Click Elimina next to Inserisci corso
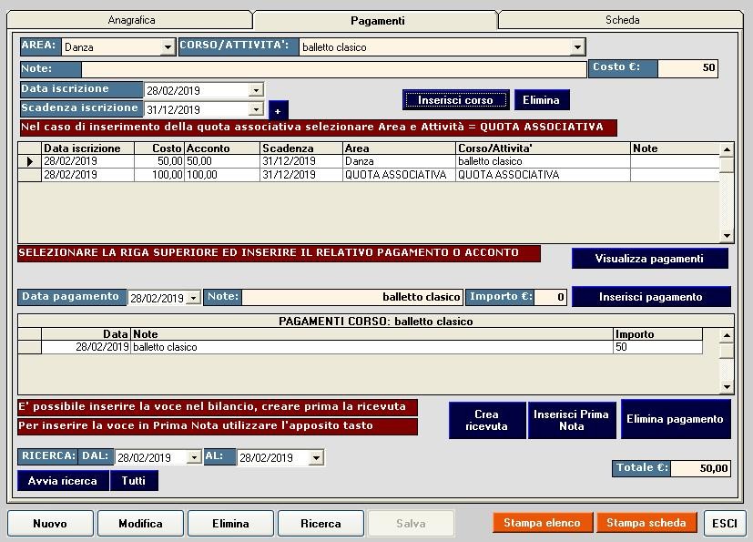This screenshot has width=753, height=542. point(541,100)
